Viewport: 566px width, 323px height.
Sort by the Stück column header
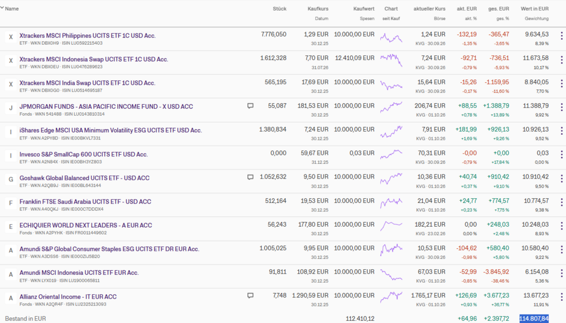(280, 8)
